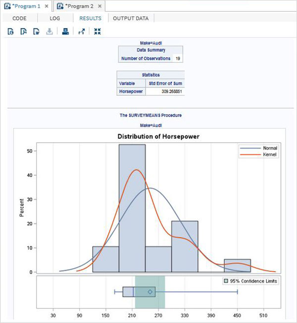Click the Normal legend color line
Viewport: 297px width, 323px height.
pos(250,148)
